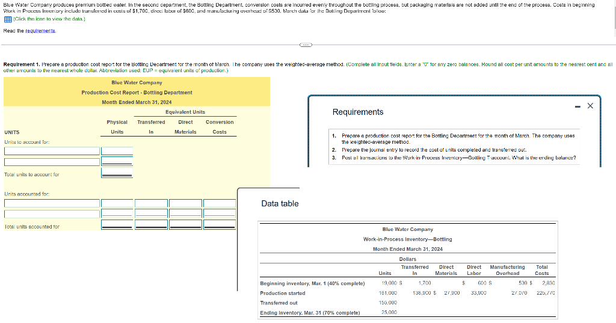The height and width of the screenshot is (323, 616).
Task: Click the '161,000' units cell
Action: [x=388, y=293]
